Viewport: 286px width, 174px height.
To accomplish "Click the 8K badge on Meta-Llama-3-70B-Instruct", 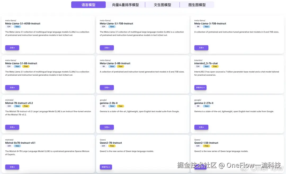I will pos(198,27).
